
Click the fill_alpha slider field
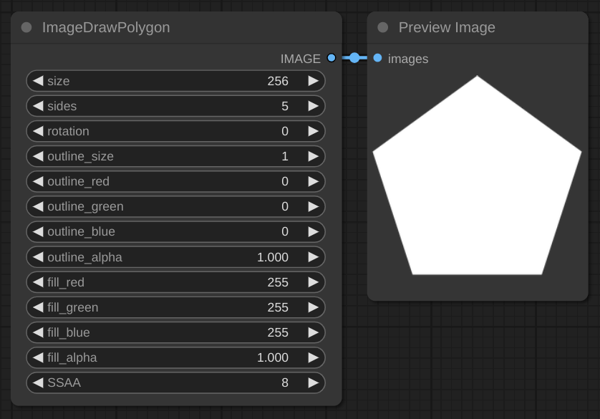point(175,357)
